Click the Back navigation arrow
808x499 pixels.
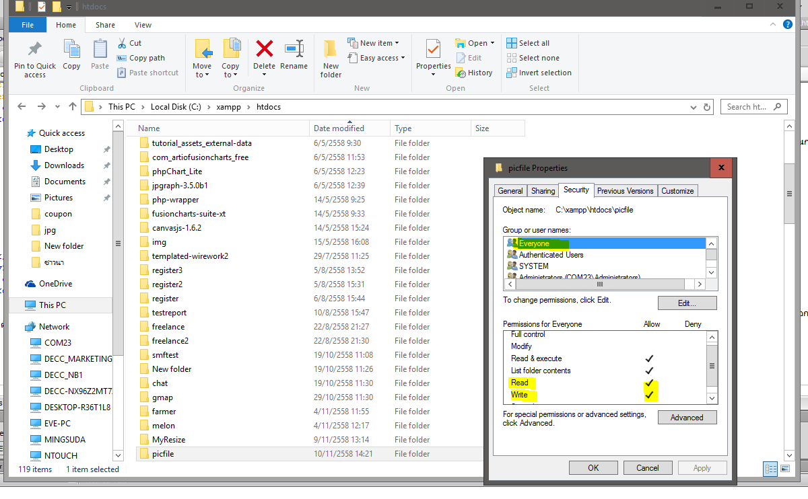click(x=22, y=106)
